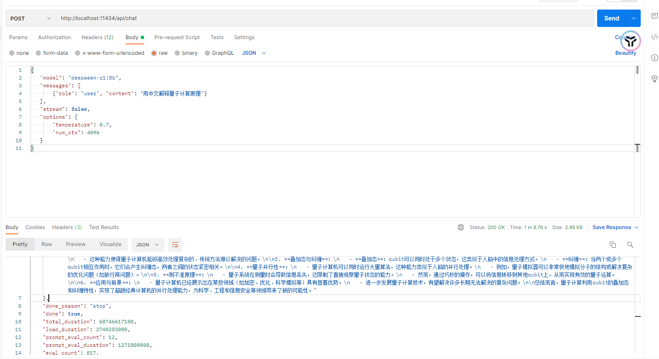Click the Beautify link
This screenshot has height=359, width=659.
pos(625,53)
